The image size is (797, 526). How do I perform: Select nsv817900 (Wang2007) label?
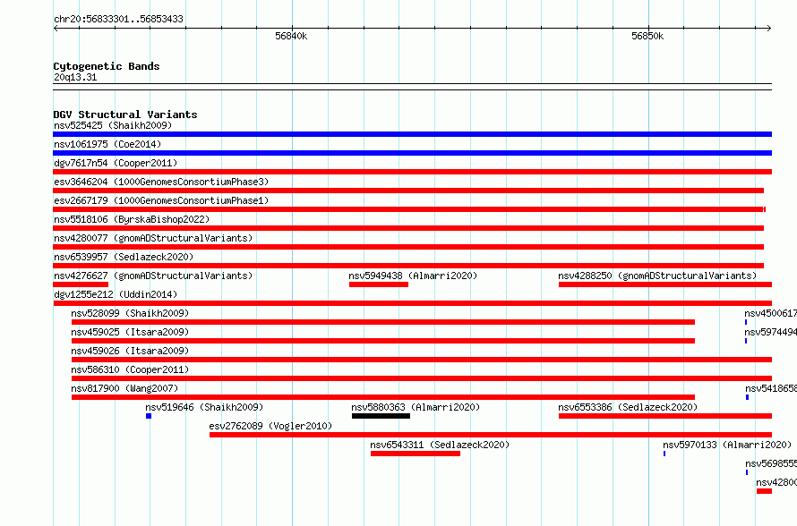click(124, 388)
